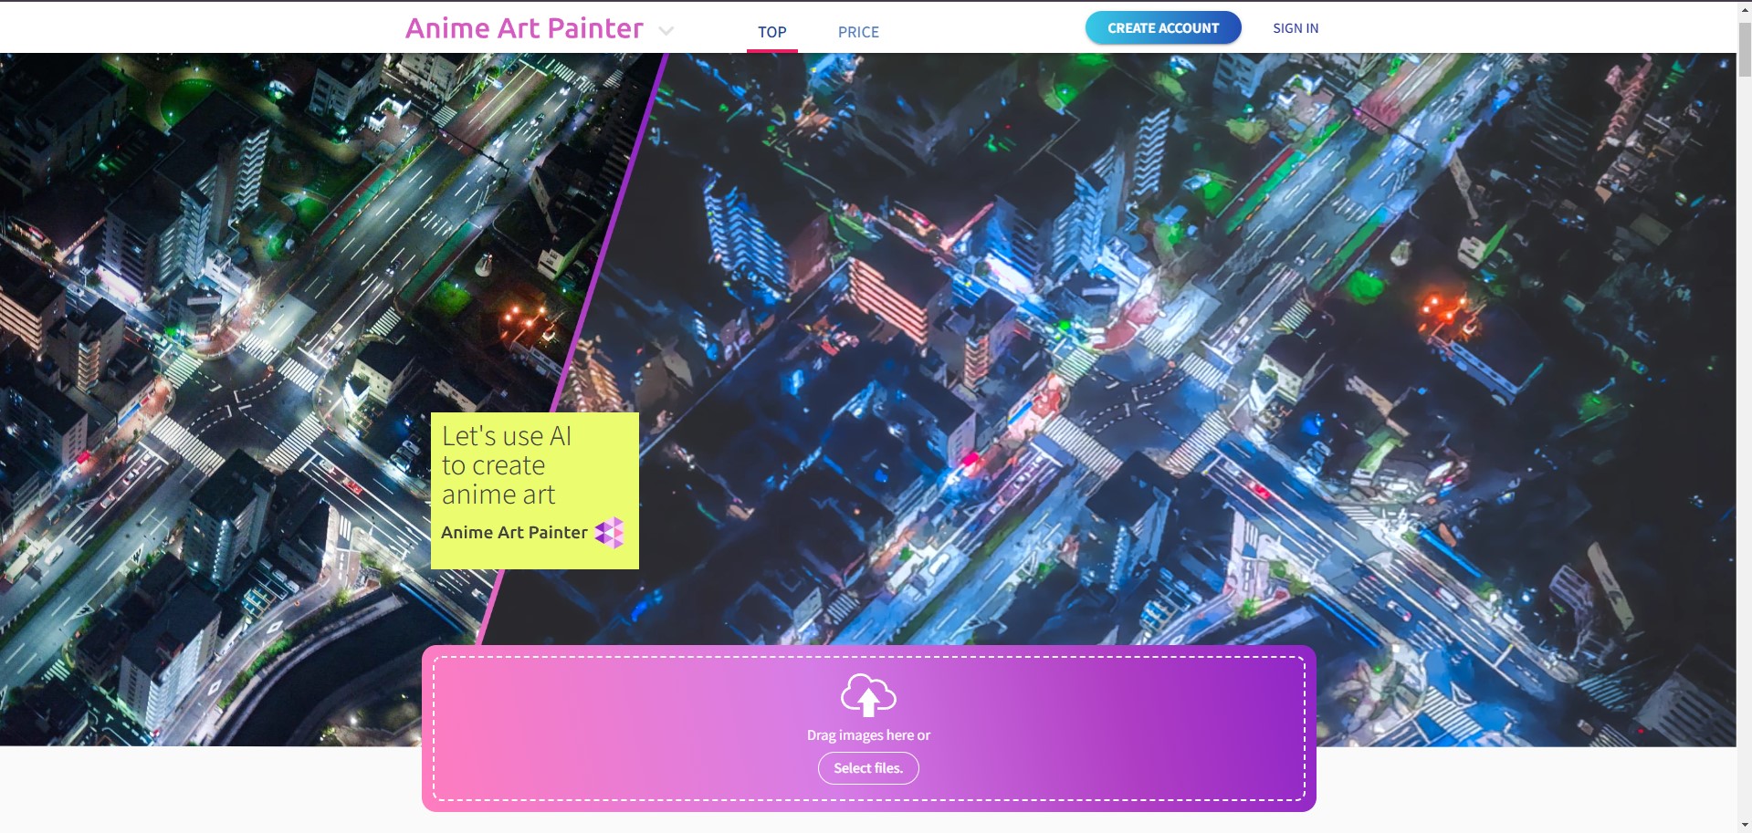The width and height of the screenshot is (1752, 833).
Task: Click the scrollbar up arrow
Action: point(1744,8)
